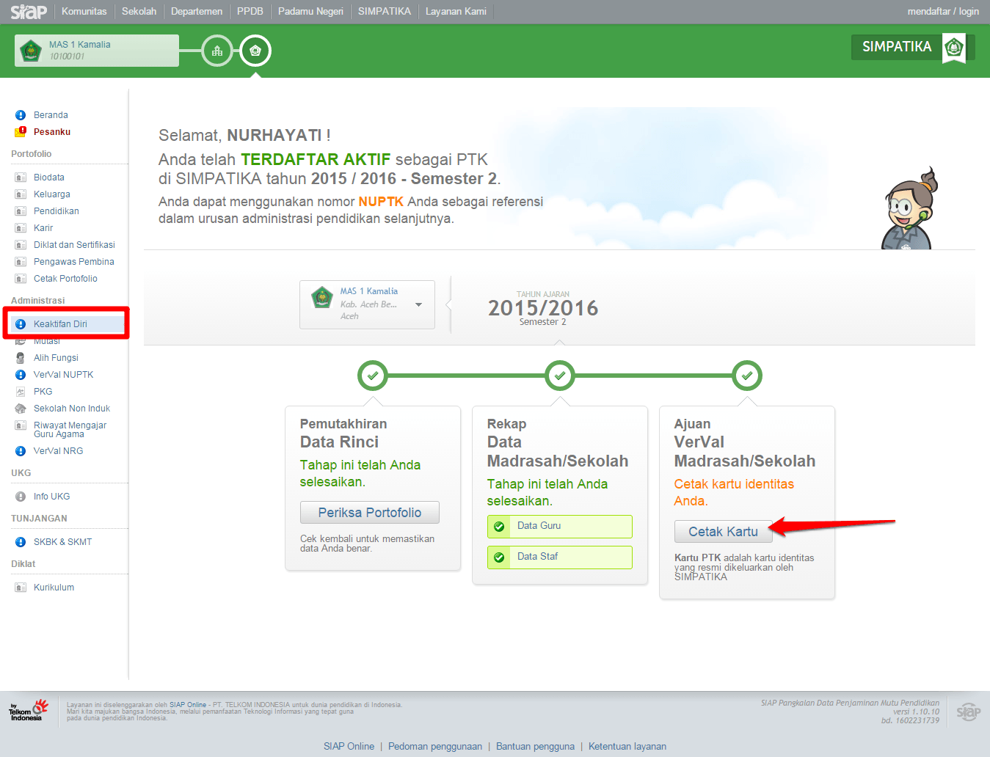Open the Pendidikan page
This screenshot has width=990, height=757.
tap(57, 211)
